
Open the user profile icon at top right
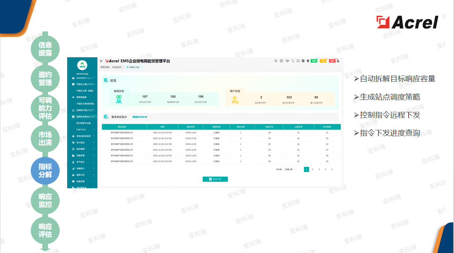[x=338, y=61]
